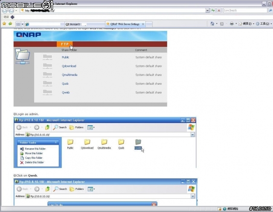Image resolution: width=273 pixels, height=212 pixels.
Task: Click Back in FTP window under 'Click on Qweb'
Action: point(22,189)
